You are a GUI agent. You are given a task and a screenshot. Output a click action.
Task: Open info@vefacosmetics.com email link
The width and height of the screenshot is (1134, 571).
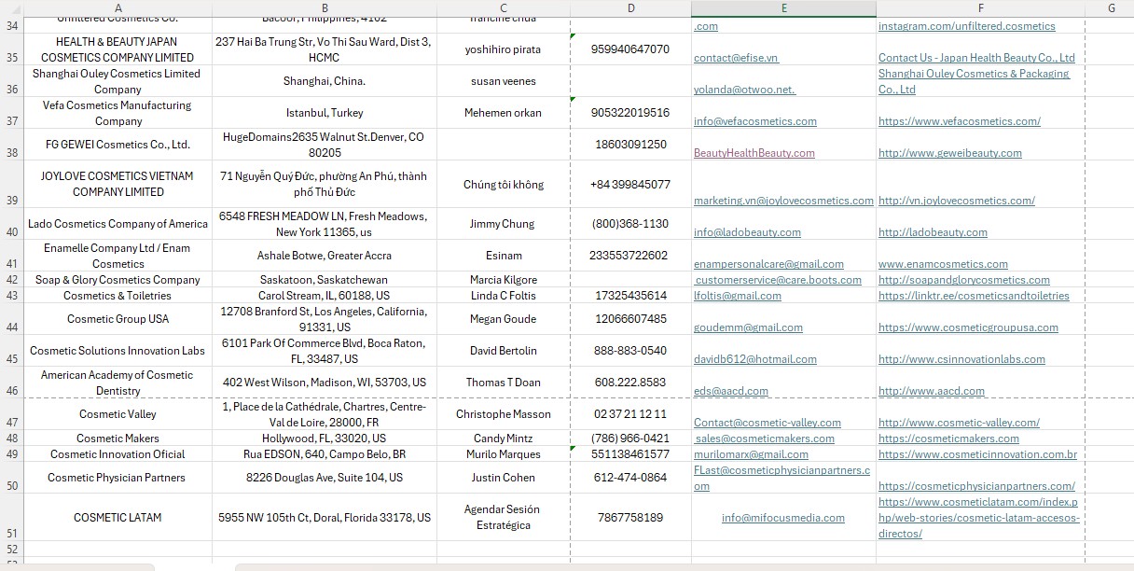pos(755,121)
